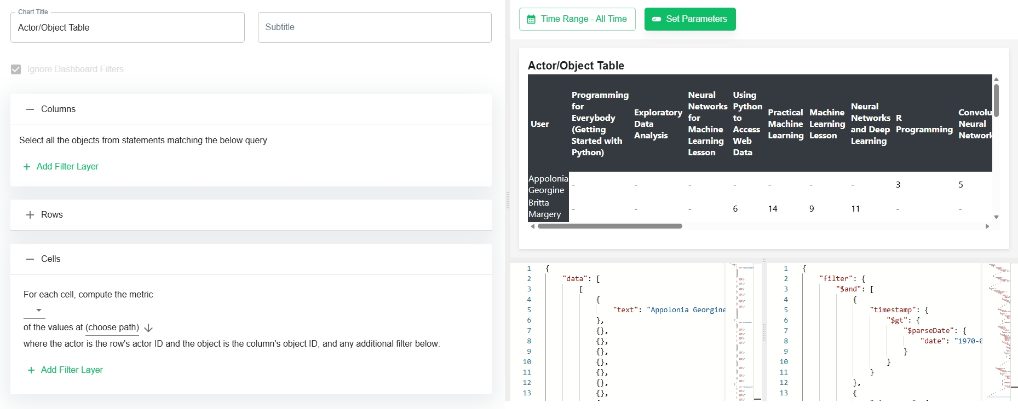Screen dimensions: 1018x409
Task: Click the down arrow beside choose path
Action: tap(148, 328)
